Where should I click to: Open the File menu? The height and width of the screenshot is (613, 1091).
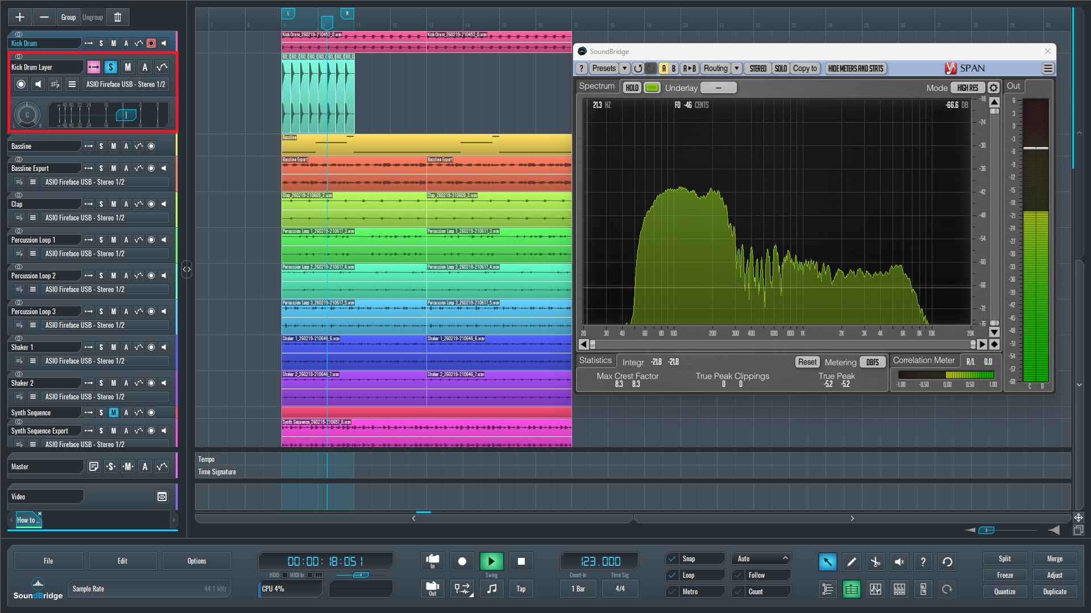click(48, 561)
